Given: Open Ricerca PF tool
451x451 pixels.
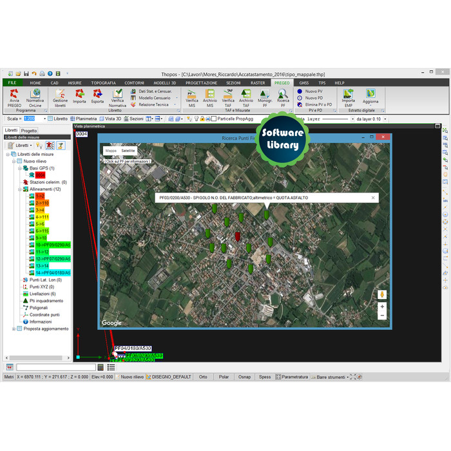Looking at the screenshot, I should point(283,97).
